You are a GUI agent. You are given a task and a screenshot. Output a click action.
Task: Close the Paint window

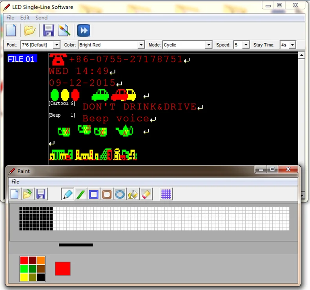pyautogui.click(x=288, y=169)
